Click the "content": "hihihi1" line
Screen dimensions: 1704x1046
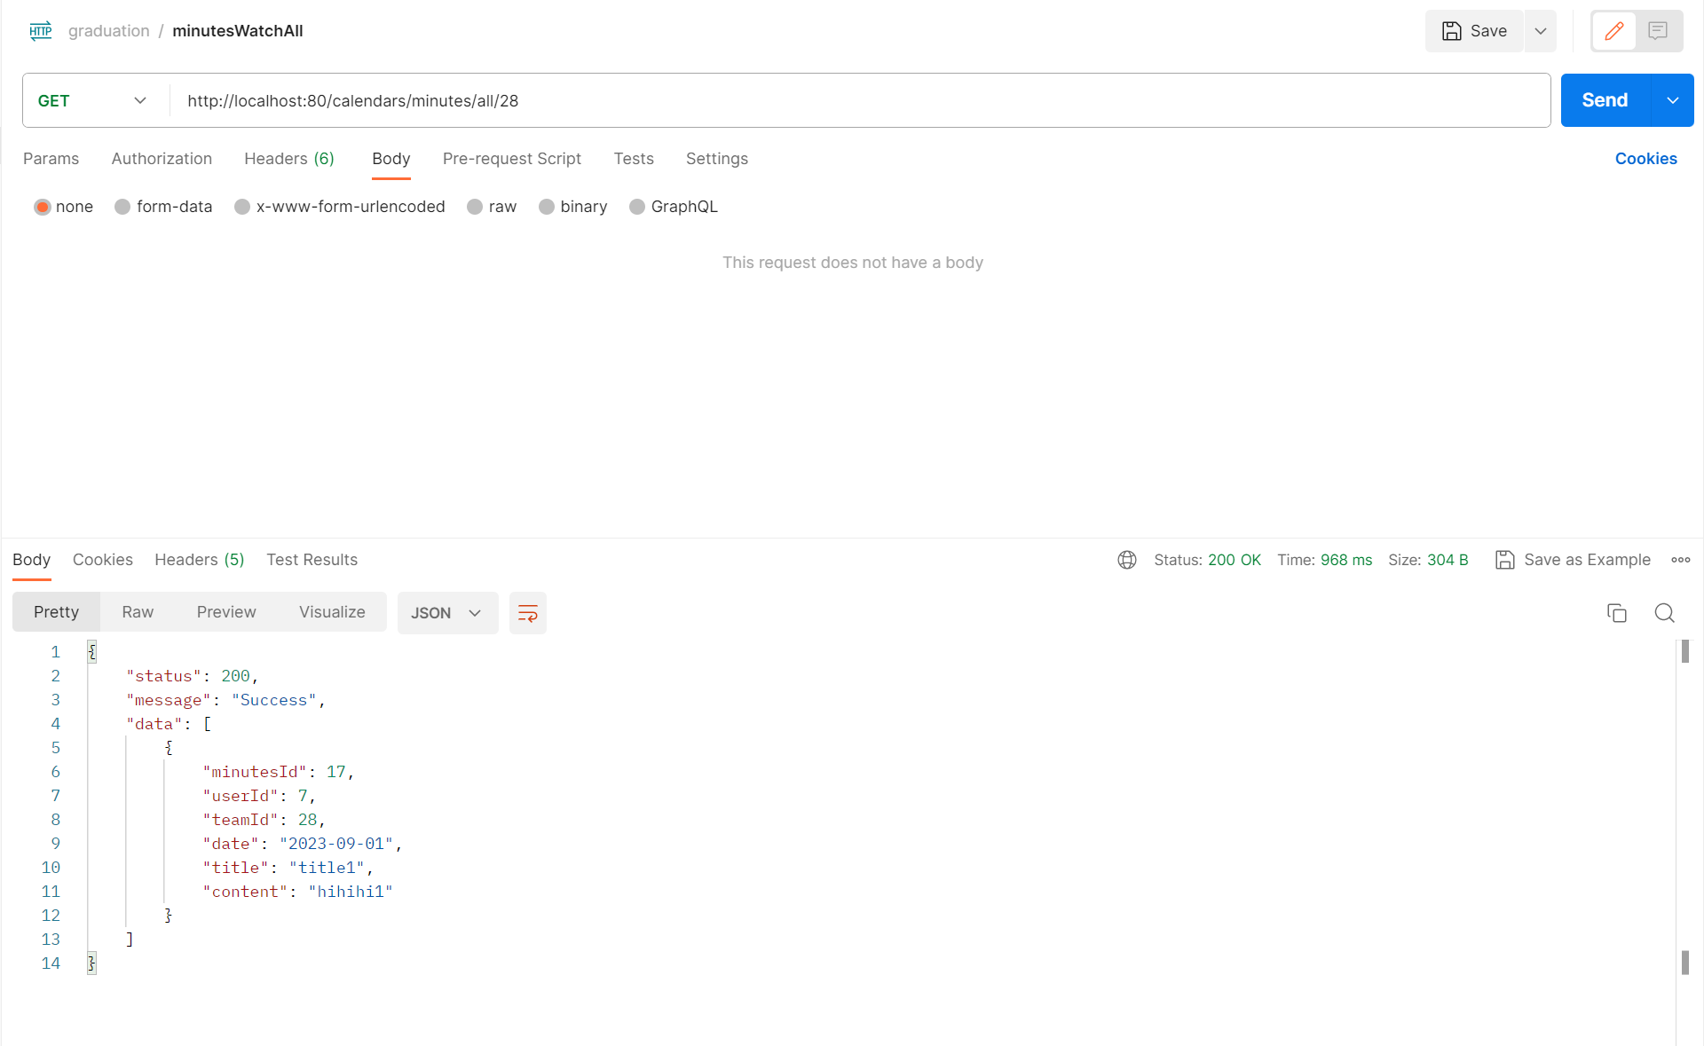[297, 892]
